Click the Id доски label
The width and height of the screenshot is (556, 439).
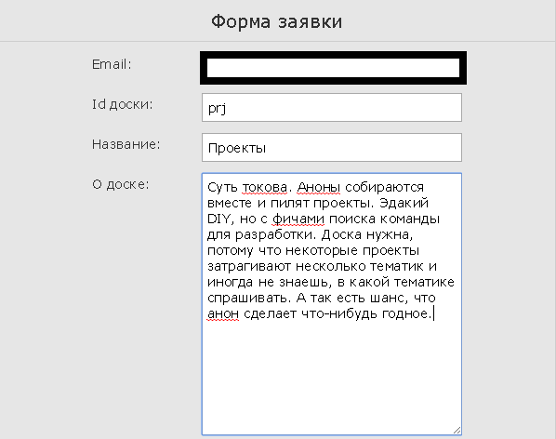[x=123, y=104]
